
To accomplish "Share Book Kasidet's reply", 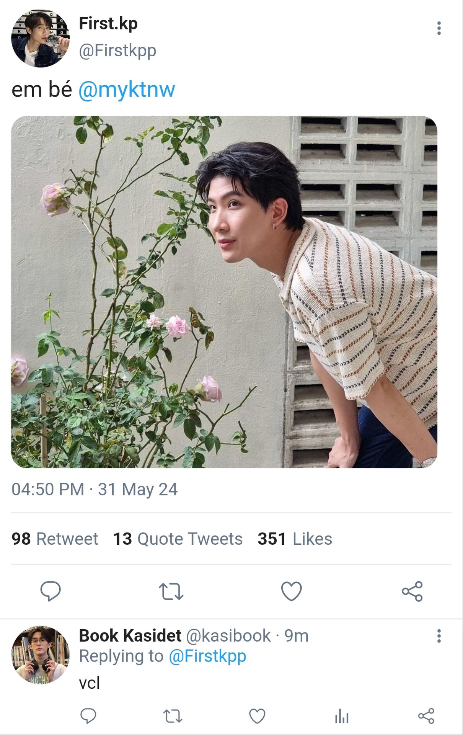I will coord(426,715).
